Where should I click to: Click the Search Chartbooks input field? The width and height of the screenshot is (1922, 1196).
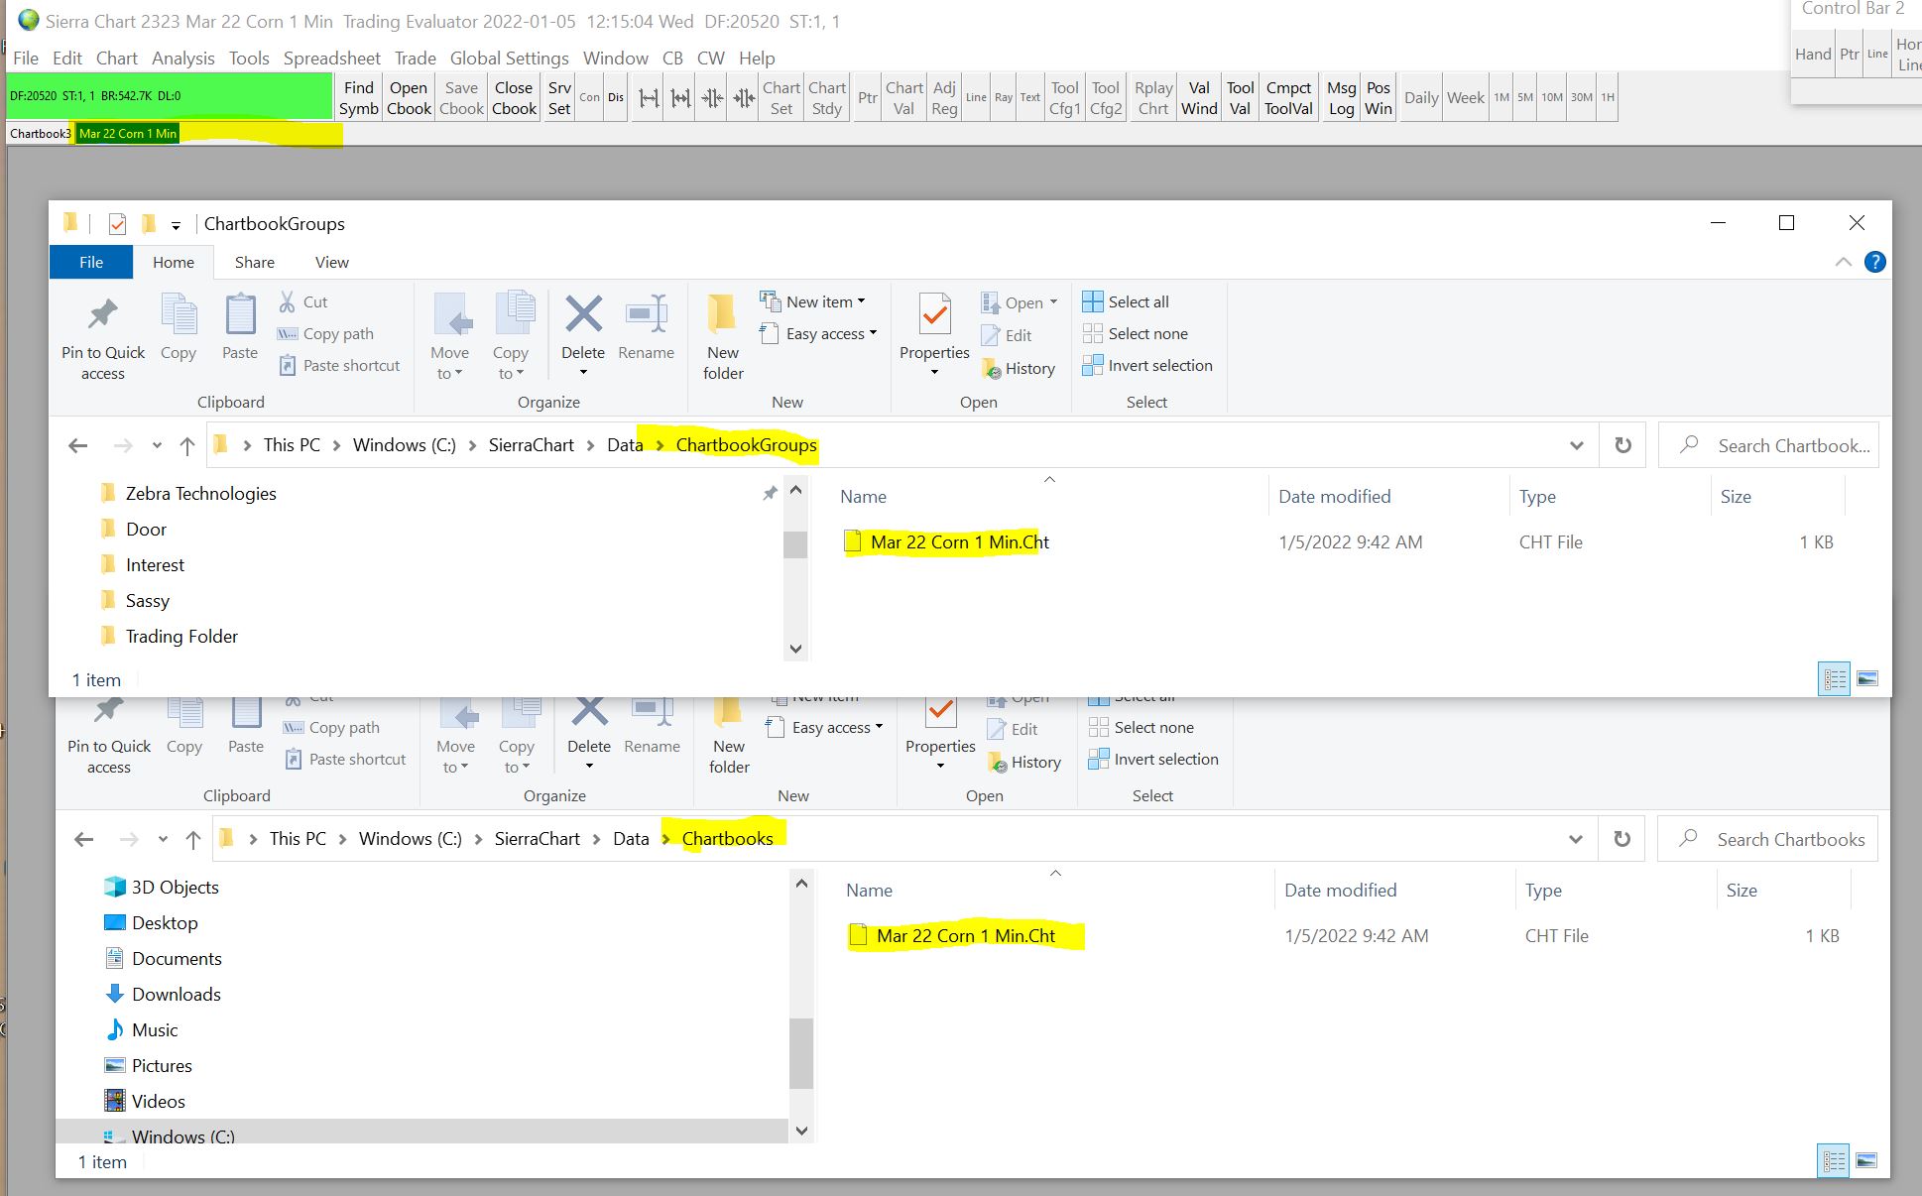tap(1789, 839)
